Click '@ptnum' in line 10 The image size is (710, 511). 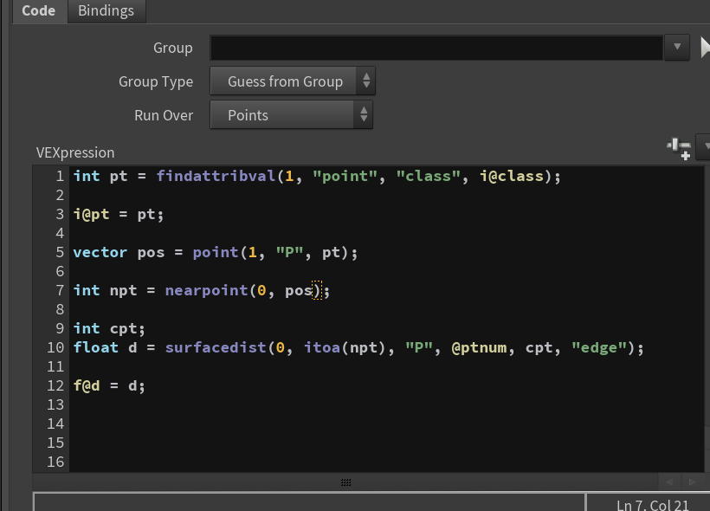click(479, 347)
